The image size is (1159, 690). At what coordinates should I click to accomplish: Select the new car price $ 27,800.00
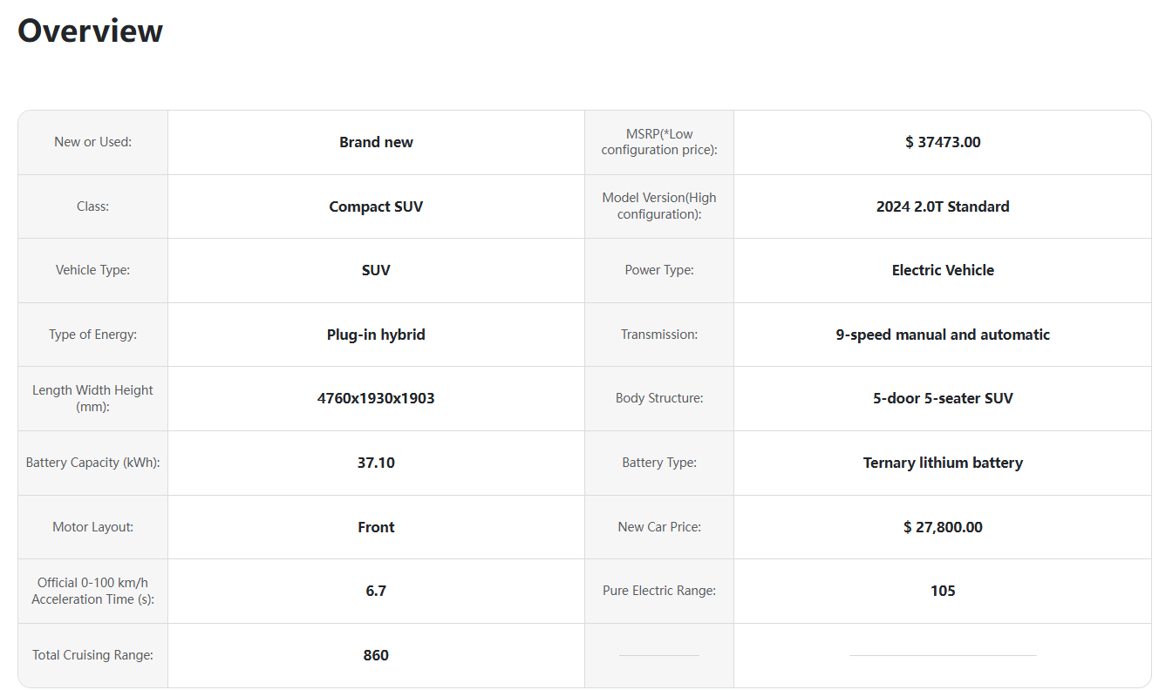[943, 527]
